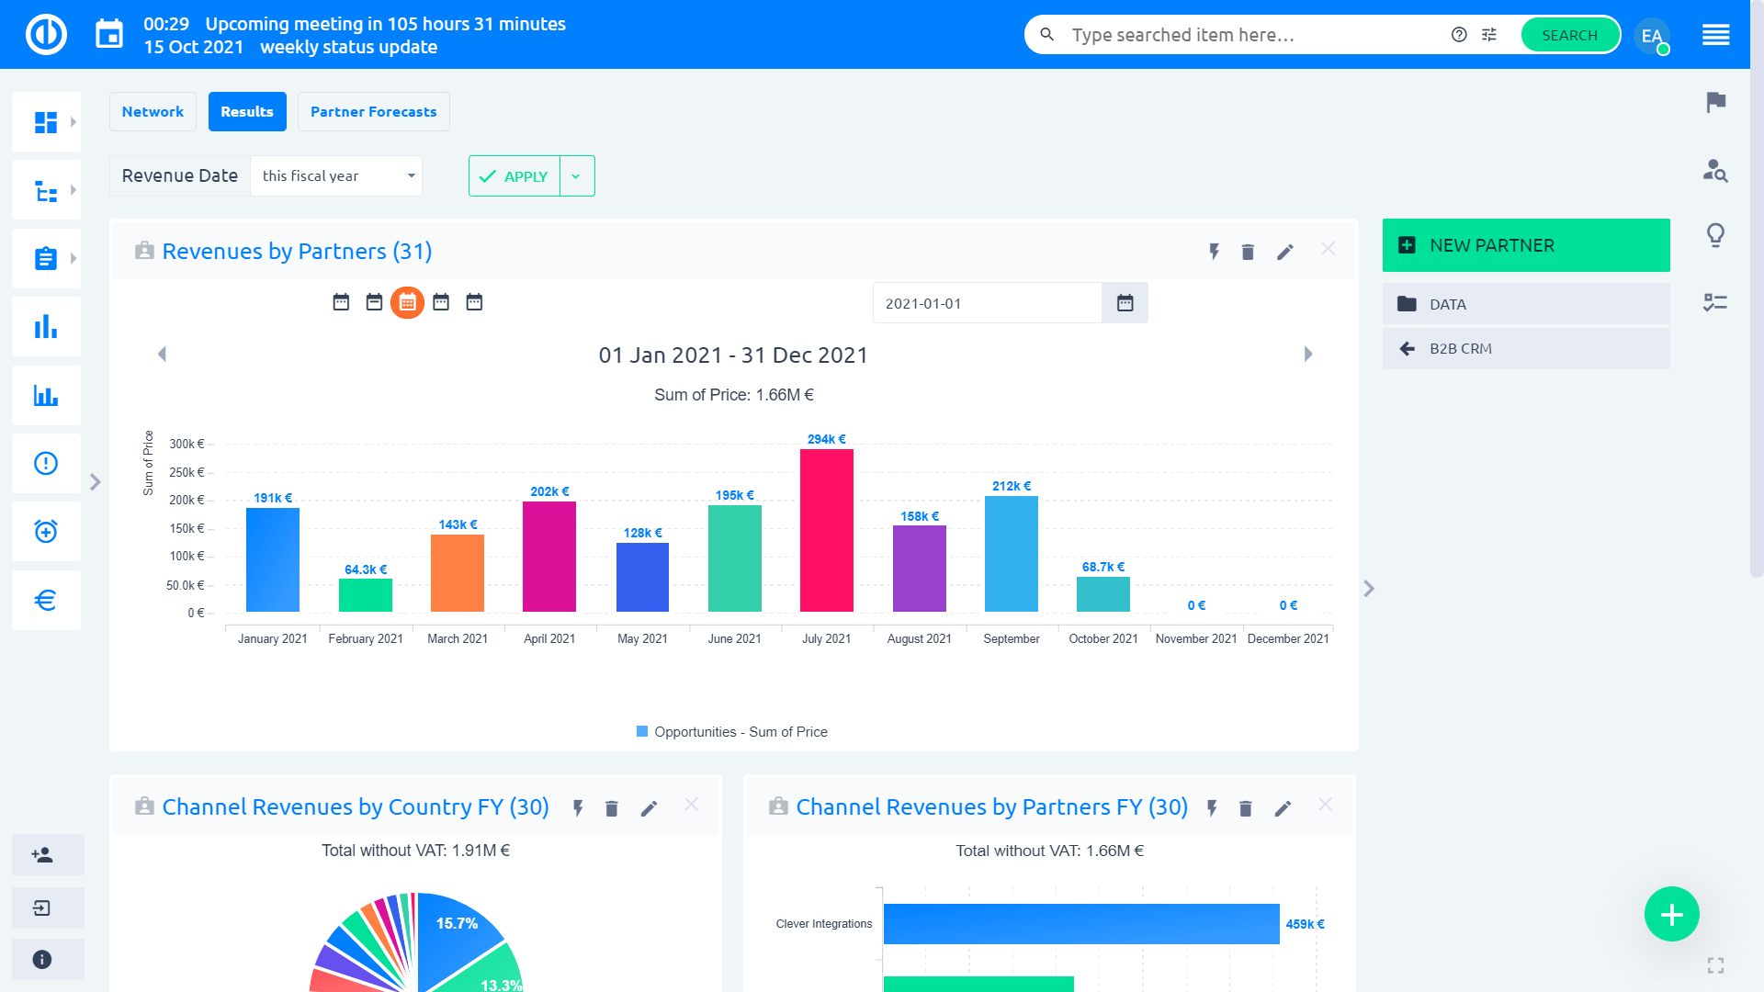Switch to the Partner Forecasts tab
This screenshot has height=992, width=1764.
373,111
